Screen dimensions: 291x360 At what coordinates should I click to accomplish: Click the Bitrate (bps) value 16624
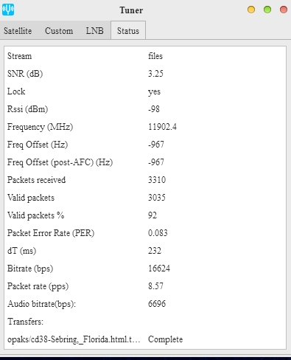(159, 269)
